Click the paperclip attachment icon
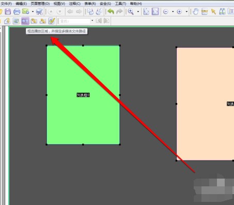Image resolution: width=234 pixels, height=205 pixels. tap(7, 21)
